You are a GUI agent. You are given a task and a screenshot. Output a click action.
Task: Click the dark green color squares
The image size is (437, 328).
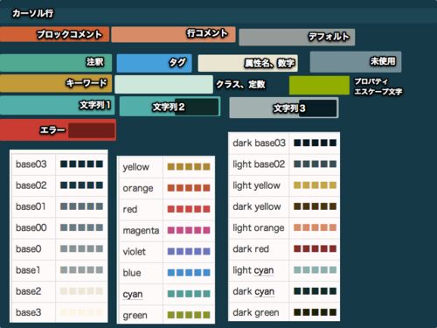[x=315, y=312]
